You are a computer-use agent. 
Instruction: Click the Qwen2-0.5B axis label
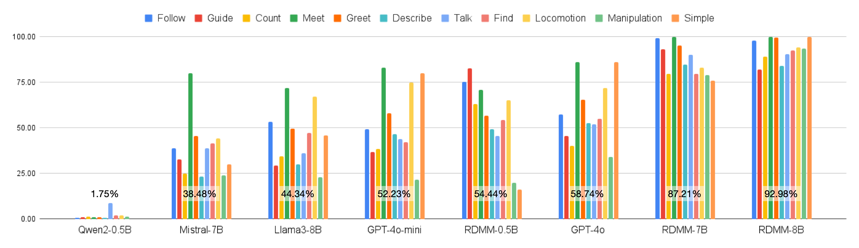click(105, 230)
